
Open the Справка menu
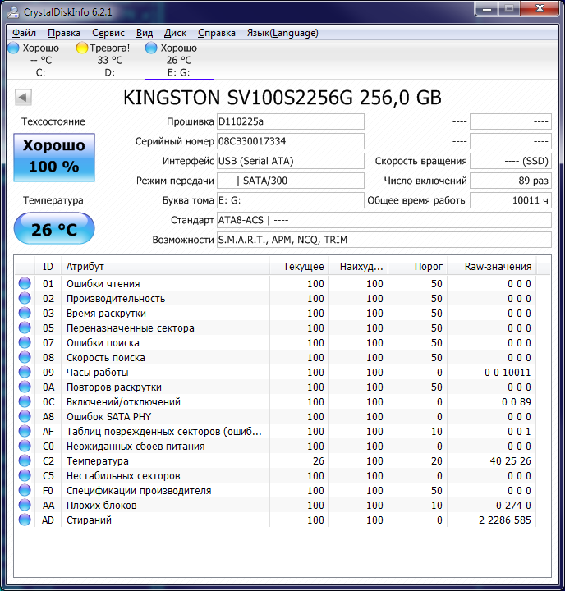217,33
